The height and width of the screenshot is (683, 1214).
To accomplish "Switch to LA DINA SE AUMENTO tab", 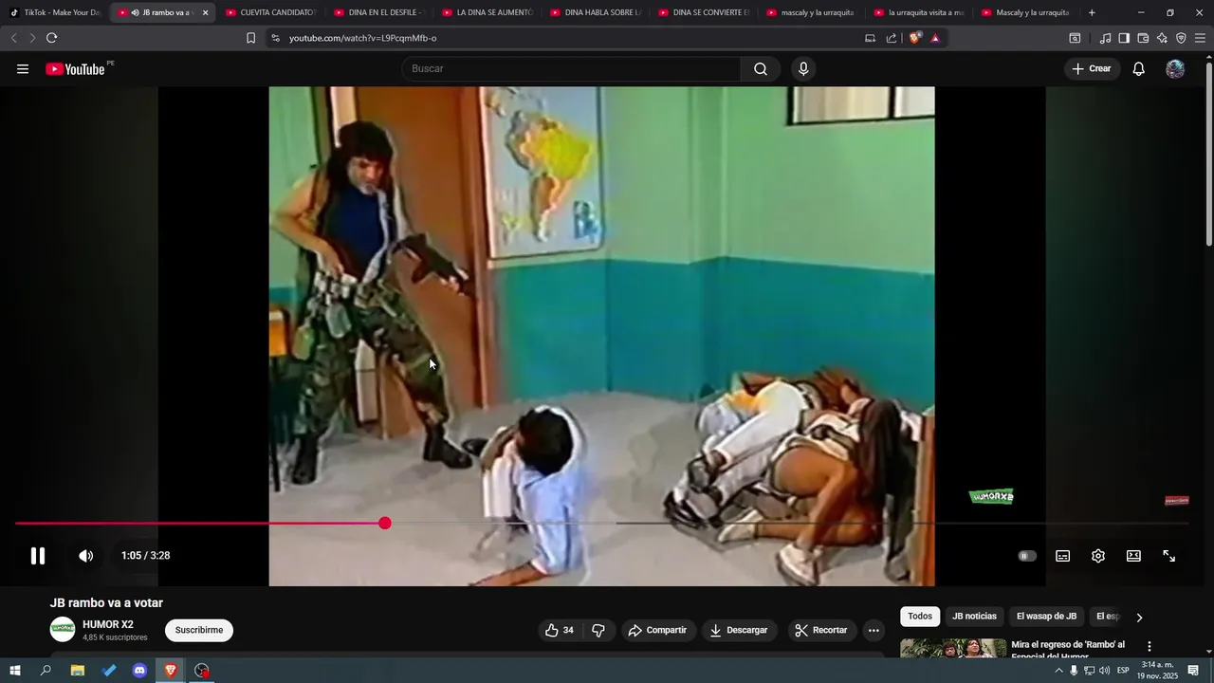I will point(487,12).
